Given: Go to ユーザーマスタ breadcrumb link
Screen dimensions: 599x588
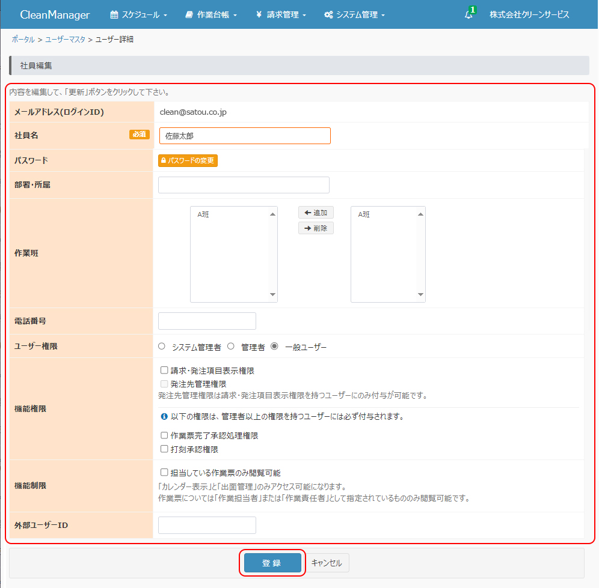Looking at the screenshot, I should point(65,39).
